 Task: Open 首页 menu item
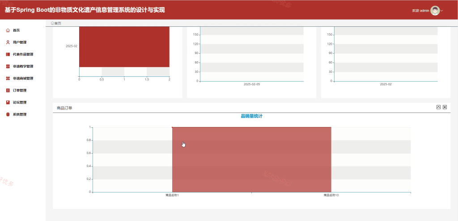pos(17,30)
